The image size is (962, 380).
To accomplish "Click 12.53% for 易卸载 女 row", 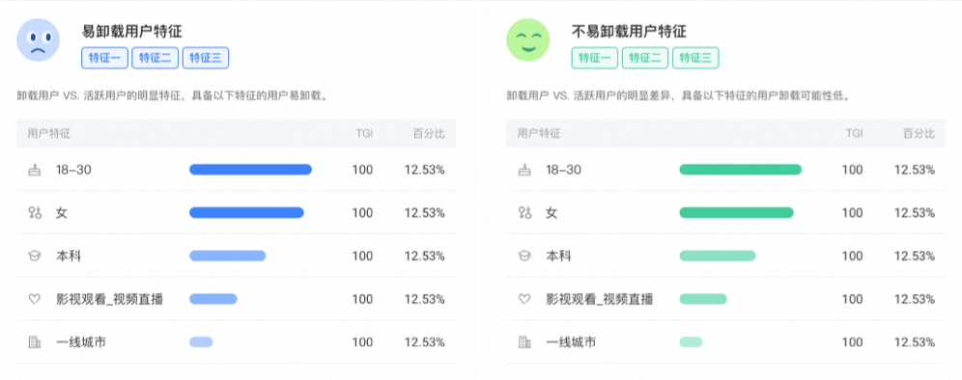I will 425,213.
